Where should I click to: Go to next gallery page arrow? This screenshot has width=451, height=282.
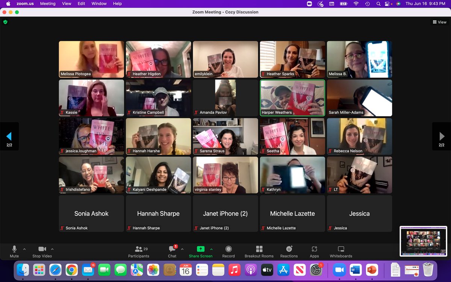click(x=441, y=136)
